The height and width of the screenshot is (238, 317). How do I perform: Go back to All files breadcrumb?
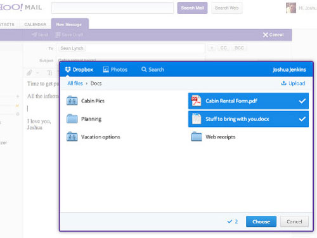pos(75,83)
